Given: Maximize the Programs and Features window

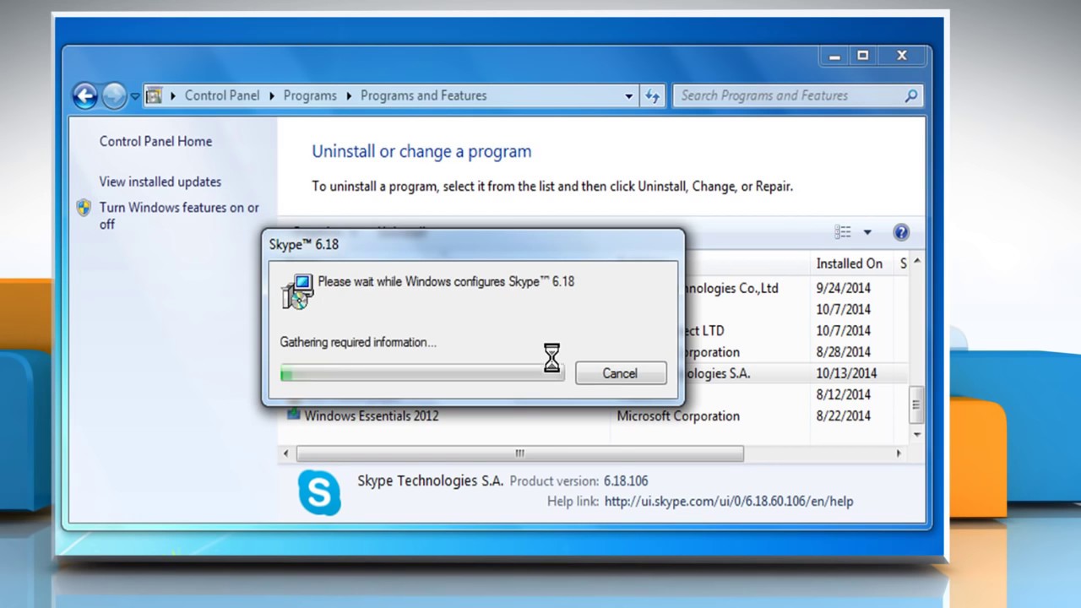Looking at the screenshot, I should coord(862,56).
